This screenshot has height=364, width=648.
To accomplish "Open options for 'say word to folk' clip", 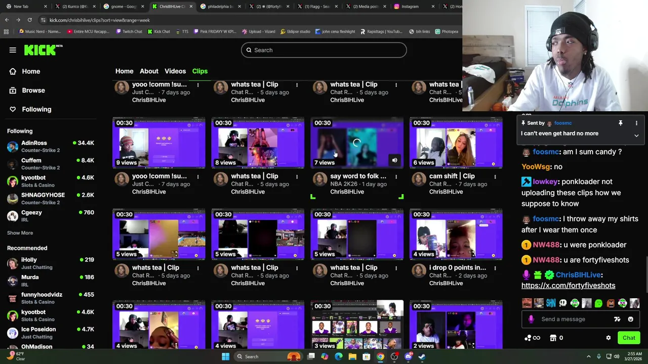I will [x=396, y=176].
